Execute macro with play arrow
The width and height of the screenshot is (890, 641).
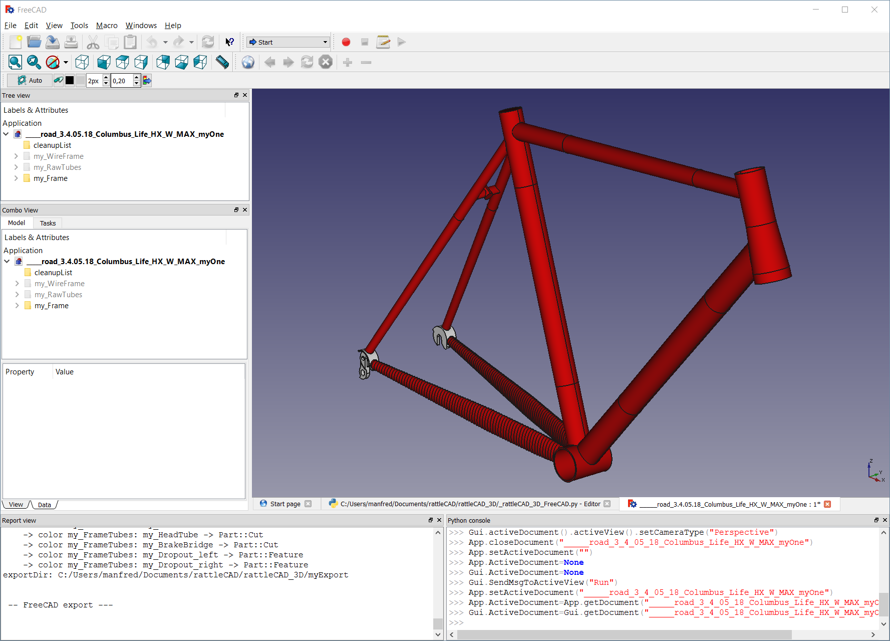[x=402, y=42]
